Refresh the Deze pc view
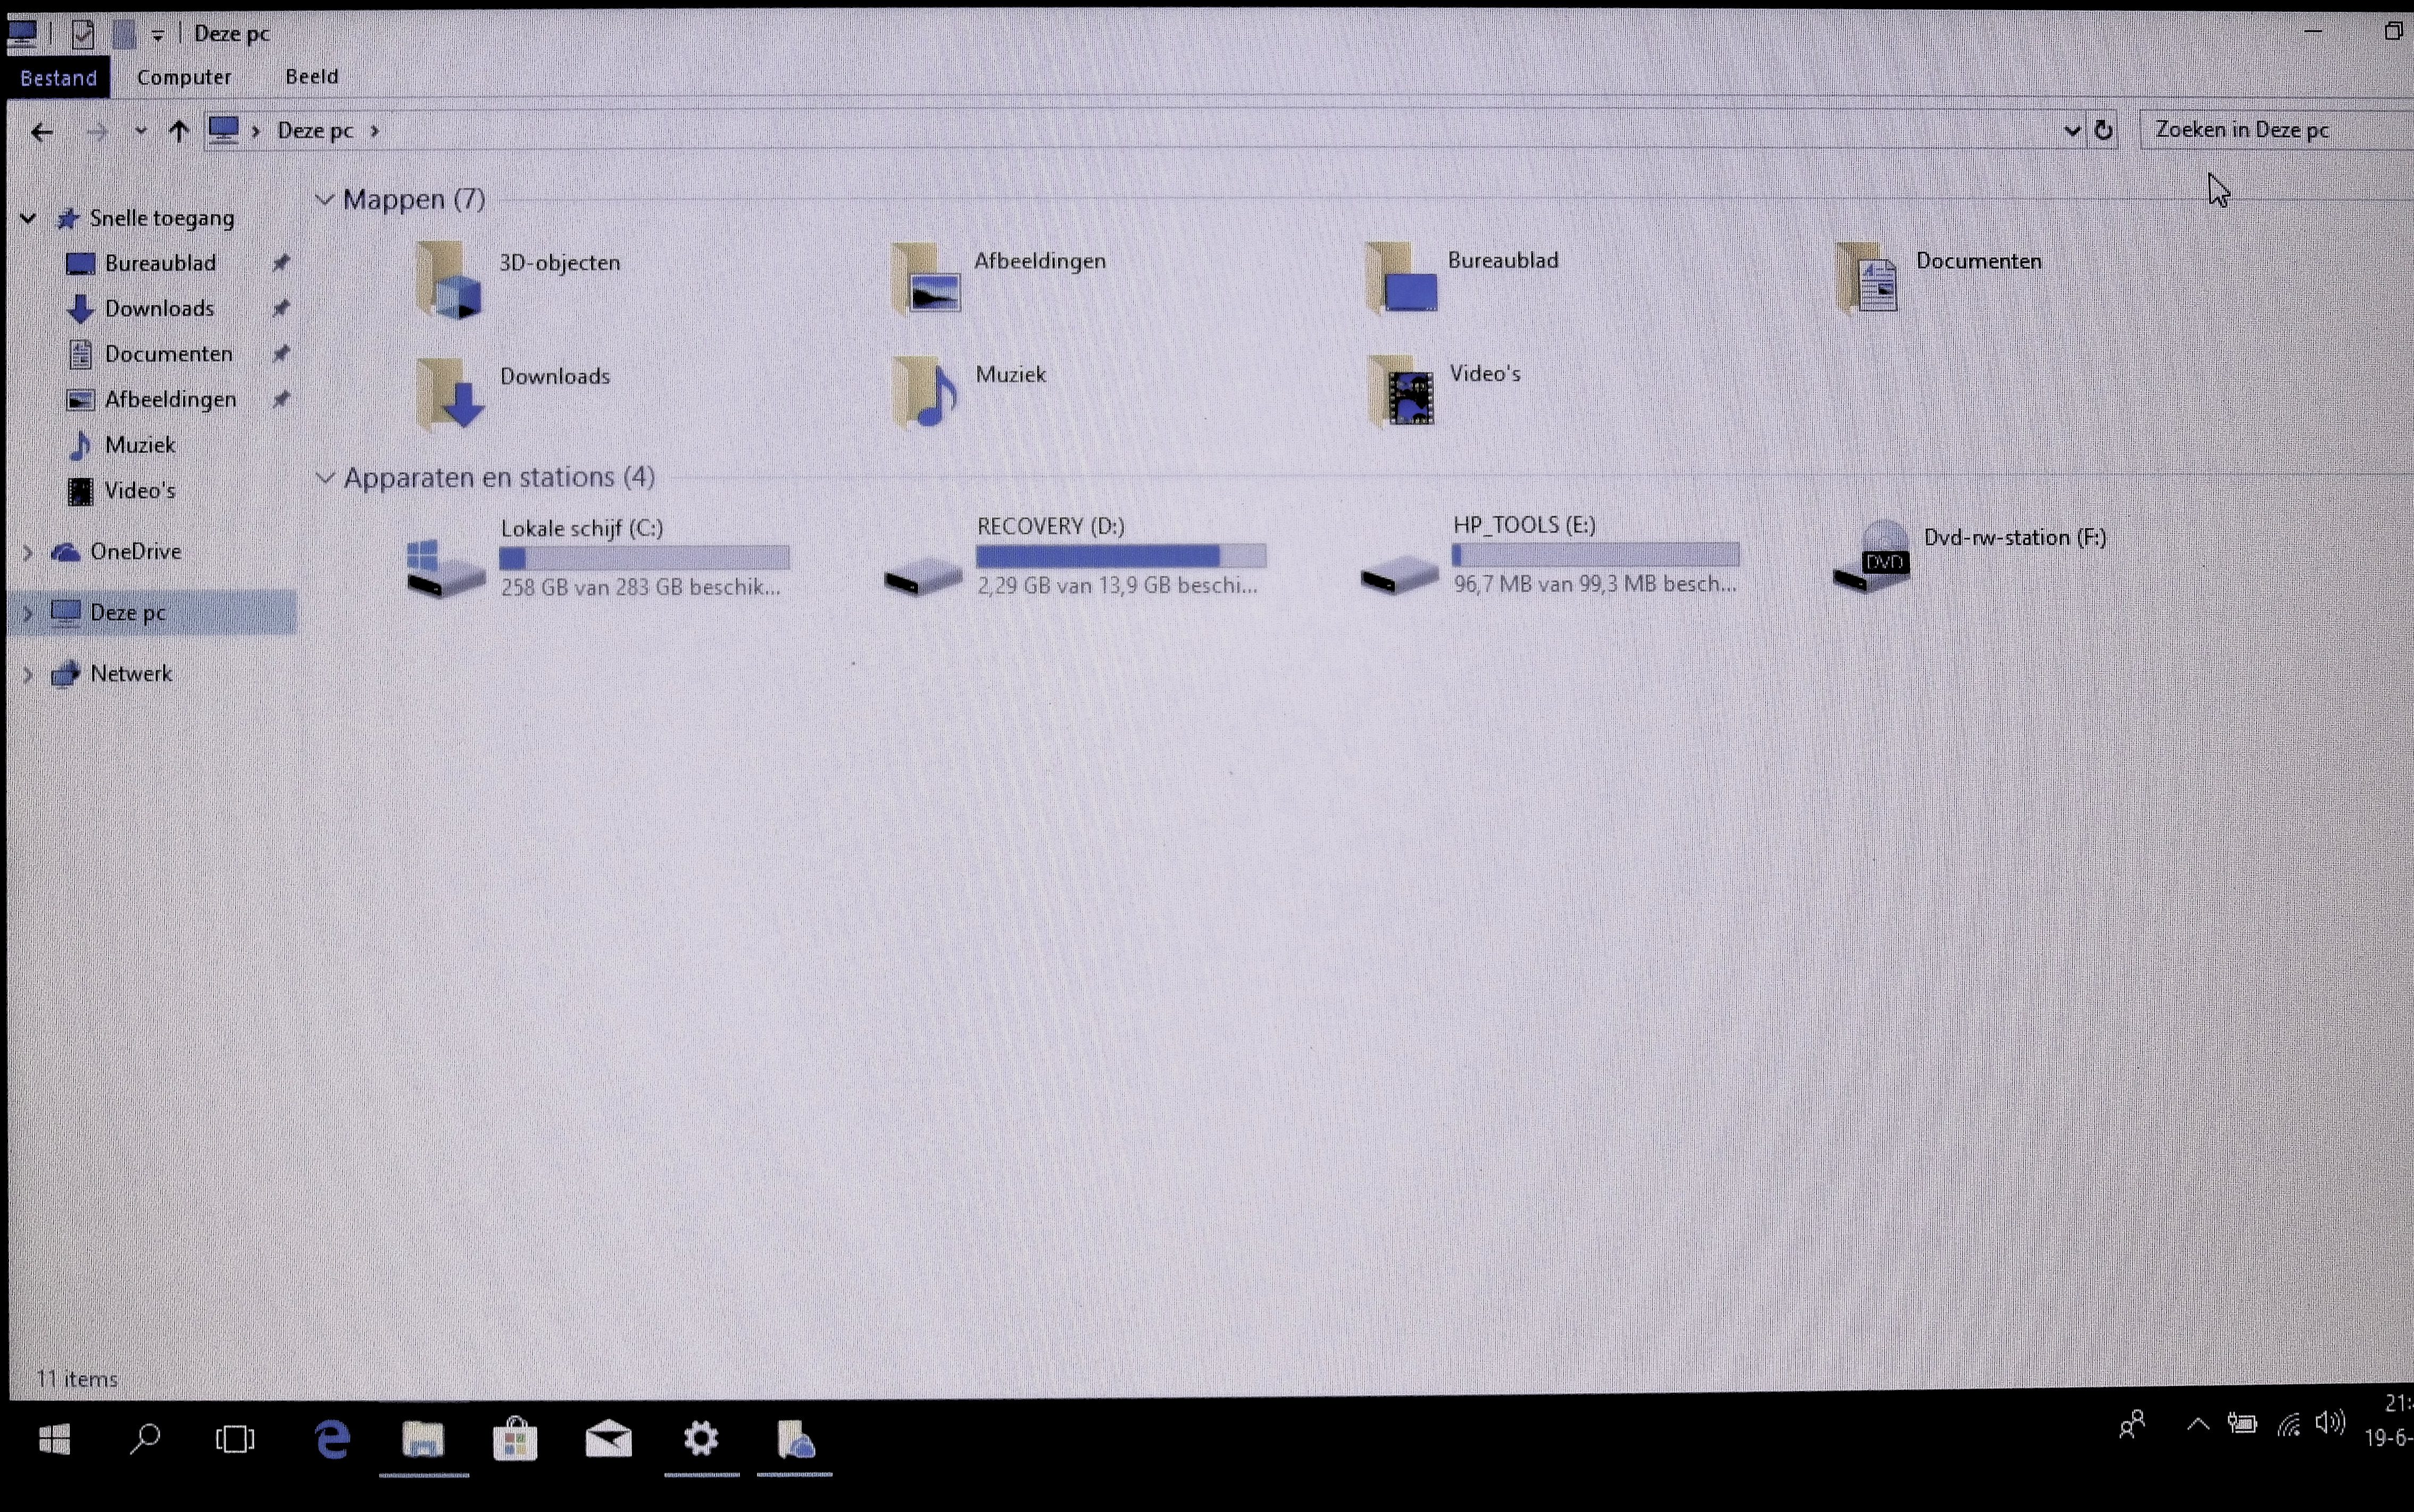The height and width of the screenshot is (1512, 2414). pyautogui.click(x=2104, y=130)
